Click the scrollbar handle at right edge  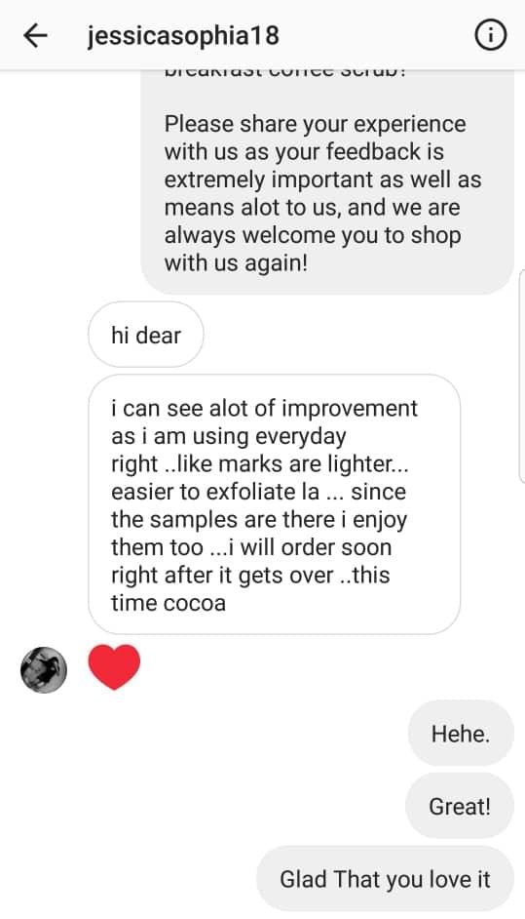tap(521, 376)
